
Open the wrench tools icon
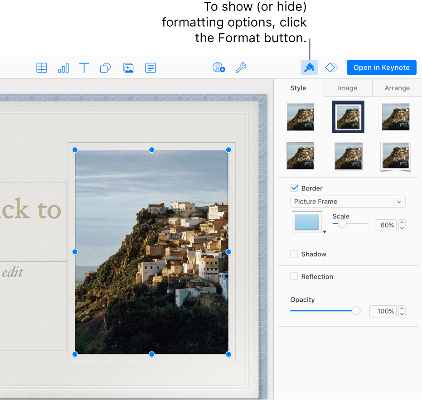click(x=241, y=68)
